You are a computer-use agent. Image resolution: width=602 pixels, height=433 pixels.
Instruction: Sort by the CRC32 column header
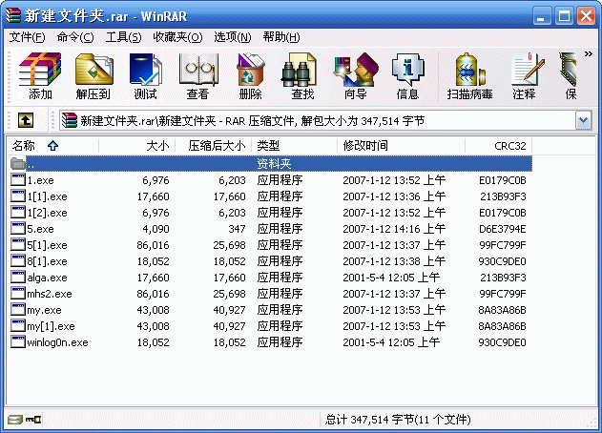pyautogui.click(x=498, y=146)
